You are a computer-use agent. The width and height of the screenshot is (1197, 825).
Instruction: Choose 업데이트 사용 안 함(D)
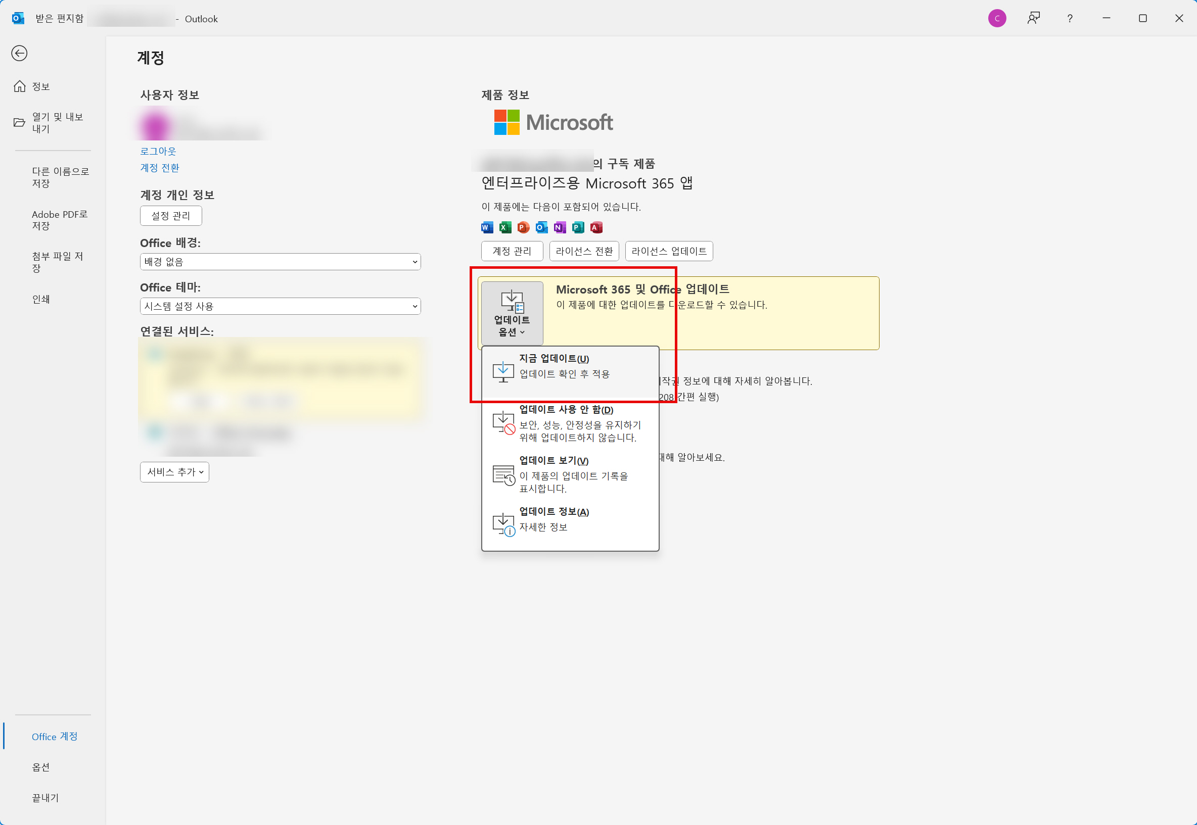click(570, 423)
